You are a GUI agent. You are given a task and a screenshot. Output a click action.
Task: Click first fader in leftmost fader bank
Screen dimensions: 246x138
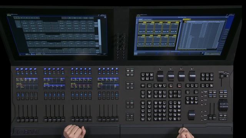[18, 120]
